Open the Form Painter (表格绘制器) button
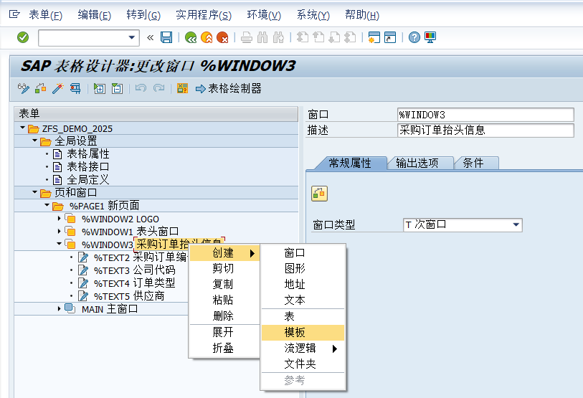583x398 pixels. pos(229,88)
